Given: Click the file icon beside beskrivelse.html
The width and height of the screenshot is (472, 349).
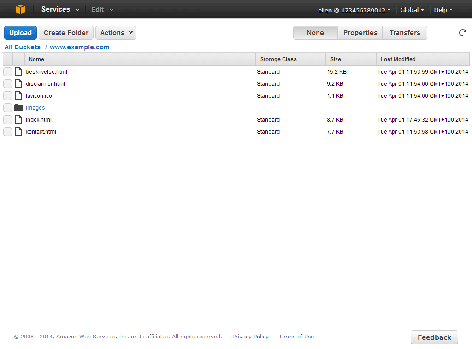Looking at the screenshot, I should [x=18, y=72].
